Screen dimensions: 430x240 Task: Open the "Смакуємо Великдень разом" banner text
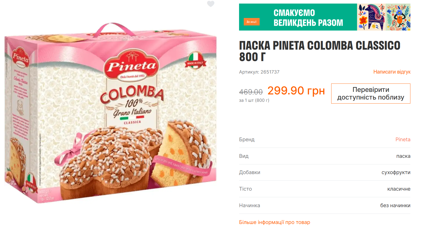[308, 18]
